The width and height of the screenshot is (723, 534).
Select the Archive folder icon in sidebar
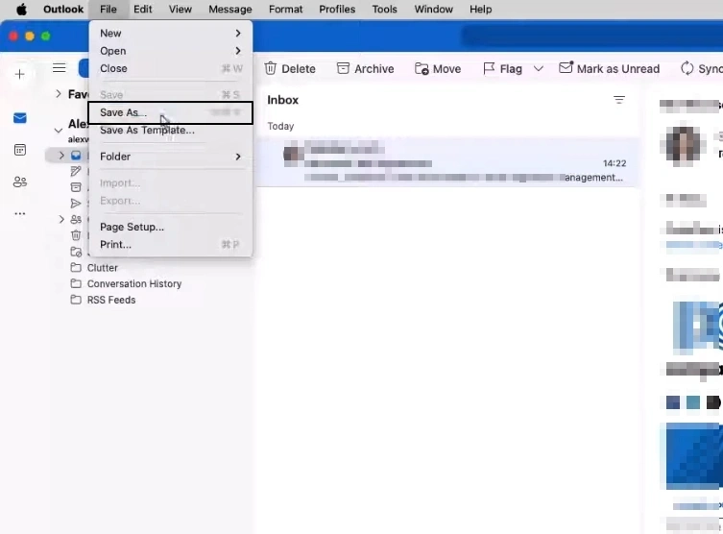point(76,186)
